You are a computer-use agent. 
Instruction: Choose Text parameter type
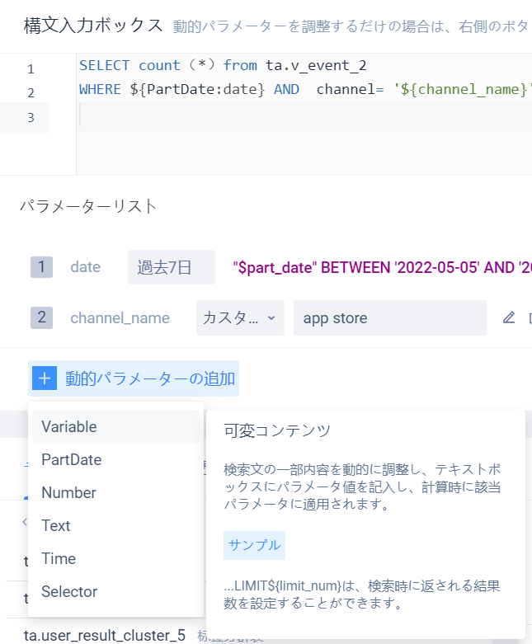point(115,525)
